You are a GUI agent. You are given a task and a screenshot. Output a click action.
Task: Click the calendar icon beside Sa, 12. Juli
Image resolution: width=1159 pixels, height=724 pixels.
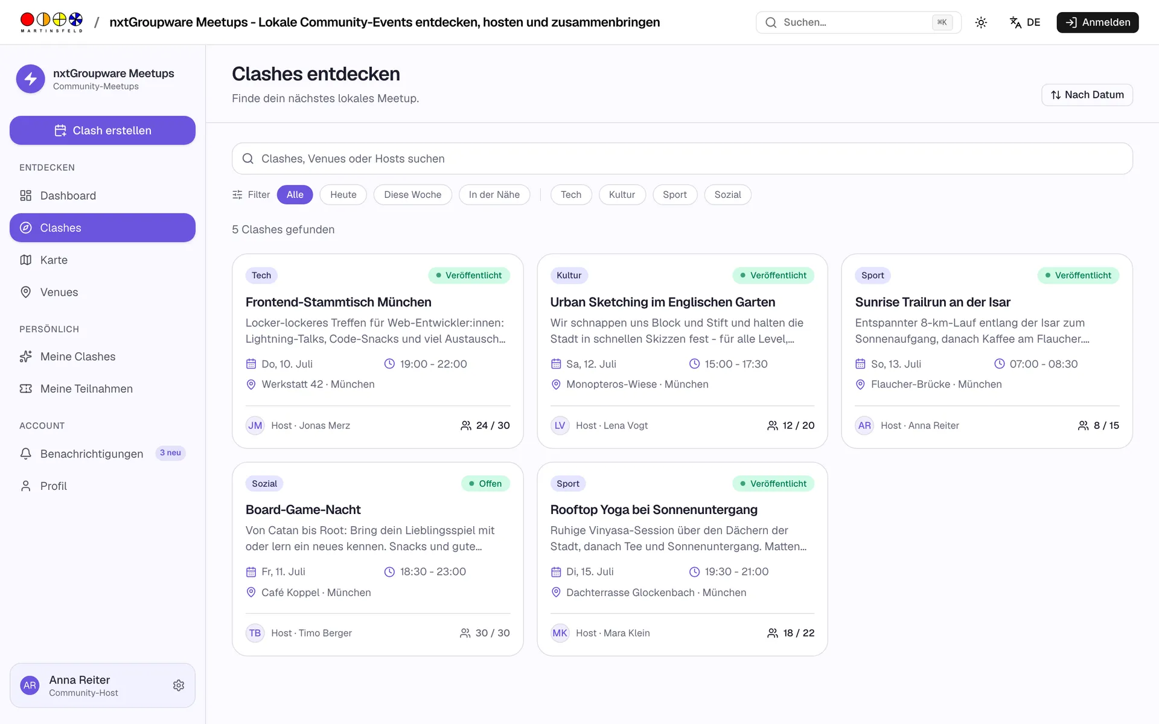click(x=556, y=364)
